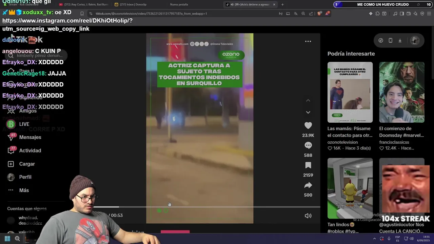Share the video with the arrow icon

(x=308, y=185)
